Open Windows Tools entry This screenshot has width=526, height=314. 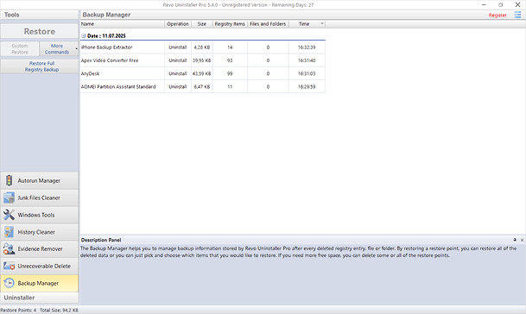[x=39, y=215]
